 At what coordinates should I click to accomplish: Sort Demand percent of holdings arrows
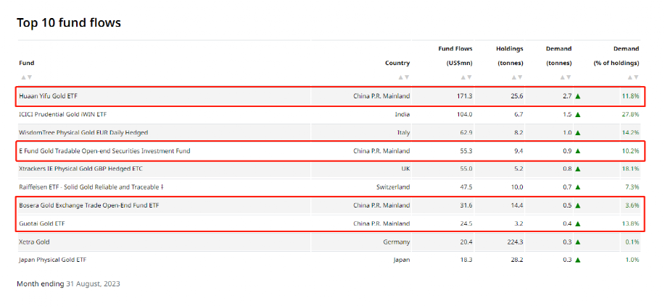[x=633, y=77]
